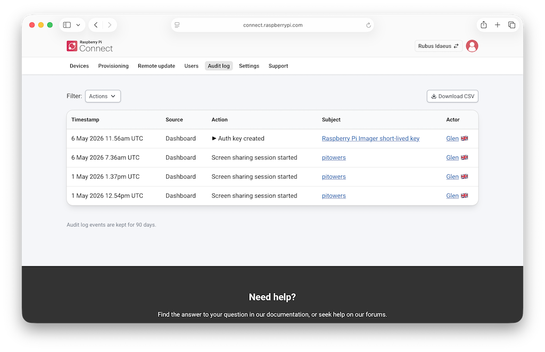Screen dimensions: 545x352
Task: Click UK flag icon in 12.54pm row
Action: point(464,196)
